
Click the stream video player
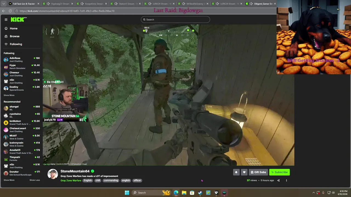168,95
